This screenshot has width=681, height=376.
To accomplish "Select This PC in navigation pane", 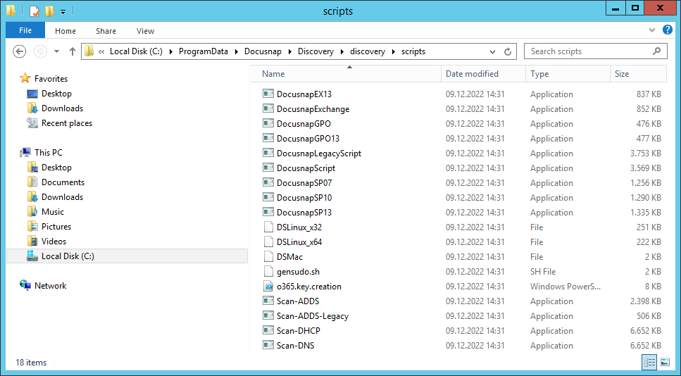I will tap(48, 152).
